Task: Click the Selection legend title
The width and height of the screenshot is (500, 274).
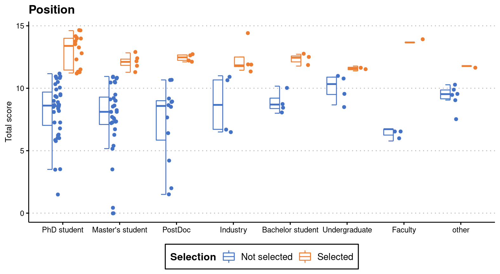Action: [x=193, y=257]
